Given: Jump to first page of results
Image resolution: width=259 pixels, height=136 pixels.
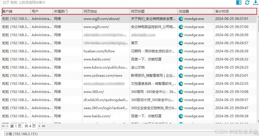Looking at the screenshot, I should pos(3,126).
